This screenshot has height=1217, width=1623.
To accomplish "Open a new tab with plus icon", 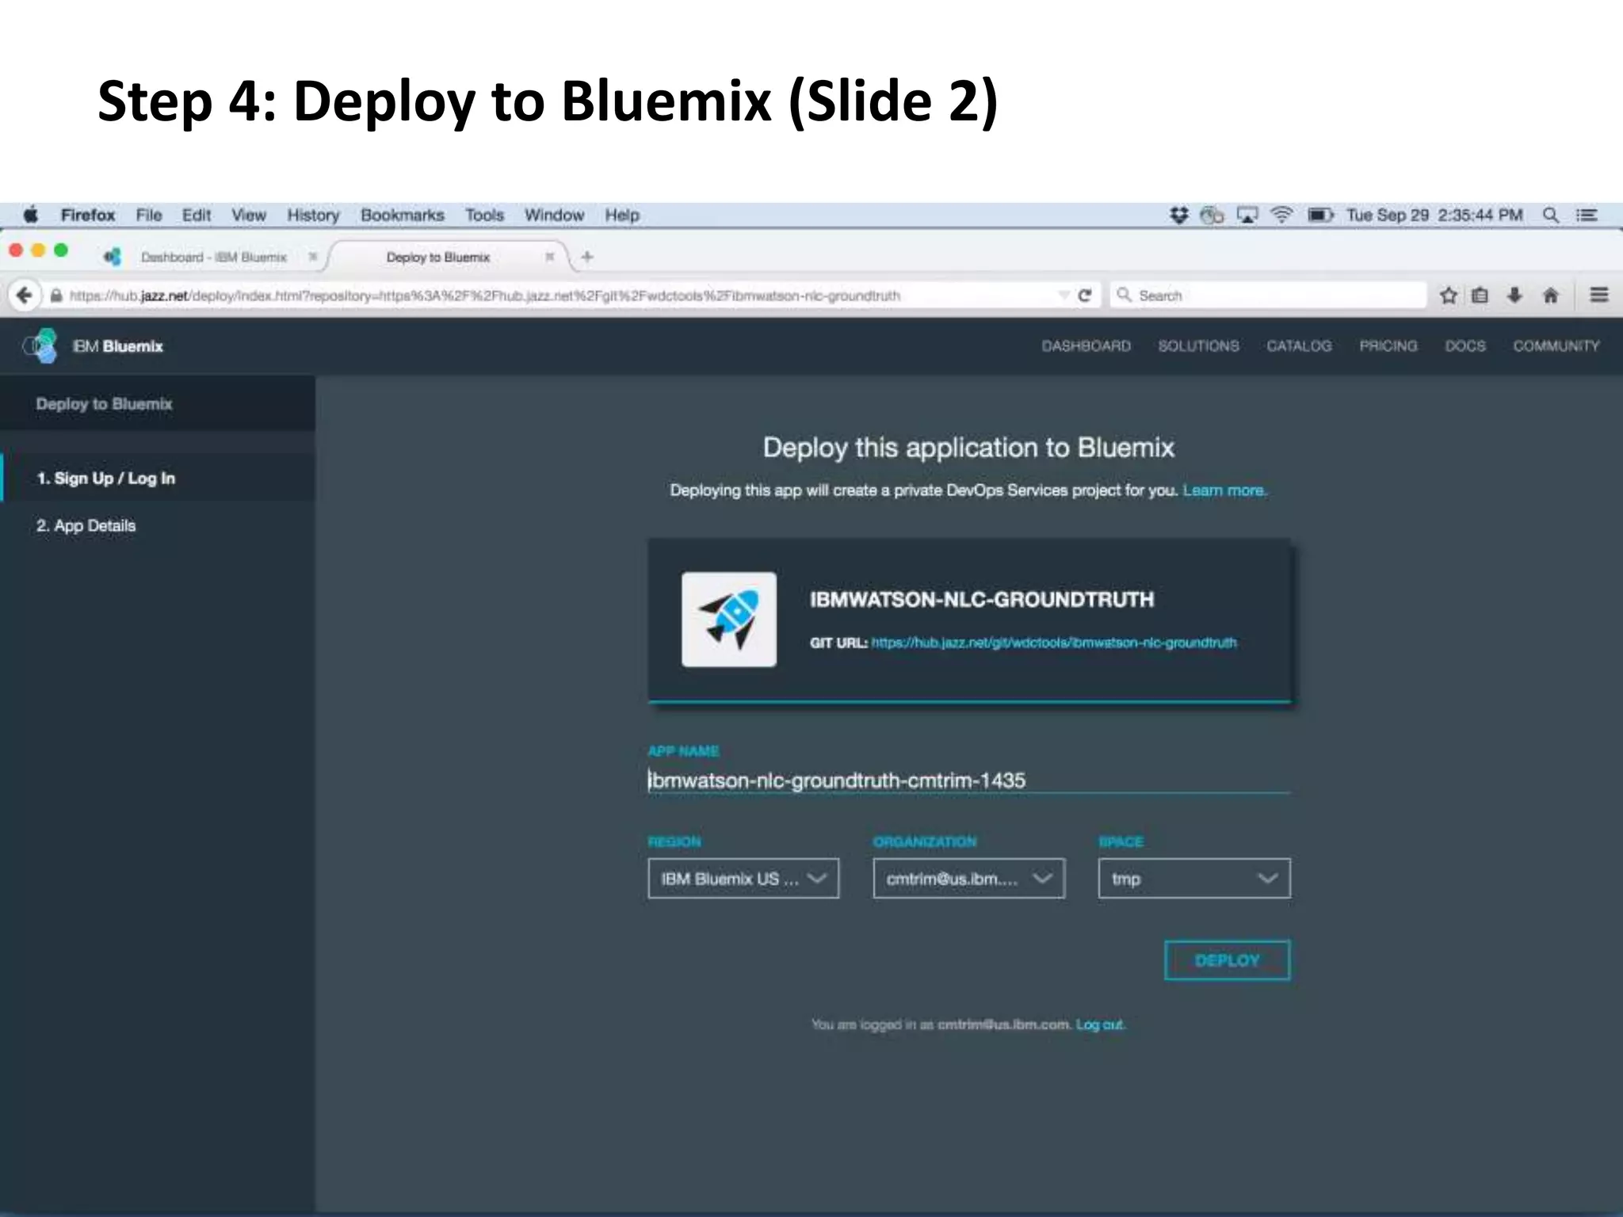I will [587, 257].
